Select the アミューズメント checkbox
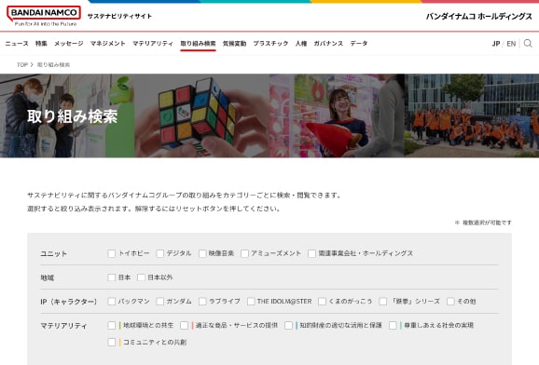The width and height of the screenshot is (539, 365). pos(244,253)
